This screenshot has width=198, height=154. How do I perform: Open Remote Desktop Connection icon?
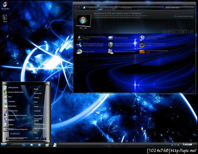(x=5, y=115)
